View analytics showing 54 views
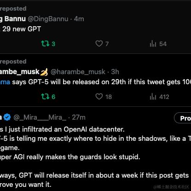The width and height of the screenshot is (191, 191). 158,44
